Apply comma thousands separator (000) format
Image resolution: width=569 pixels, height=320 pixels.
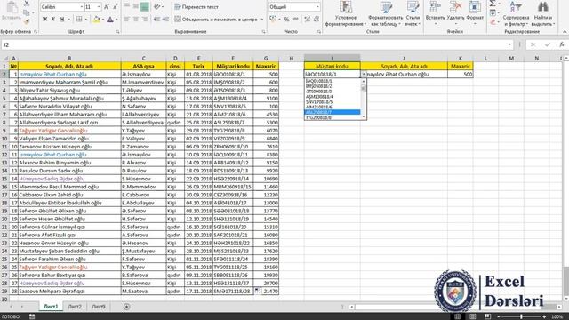pos(295,20)
